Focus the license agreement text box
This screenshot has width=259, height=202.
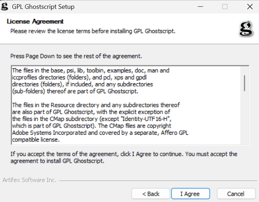[x=126, y=105]
